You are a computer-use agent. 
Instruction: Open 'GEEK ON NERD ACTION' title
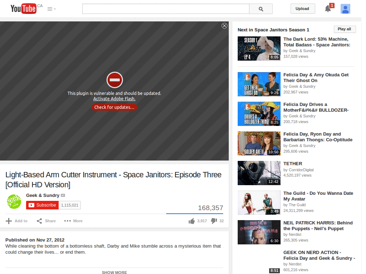319,255
